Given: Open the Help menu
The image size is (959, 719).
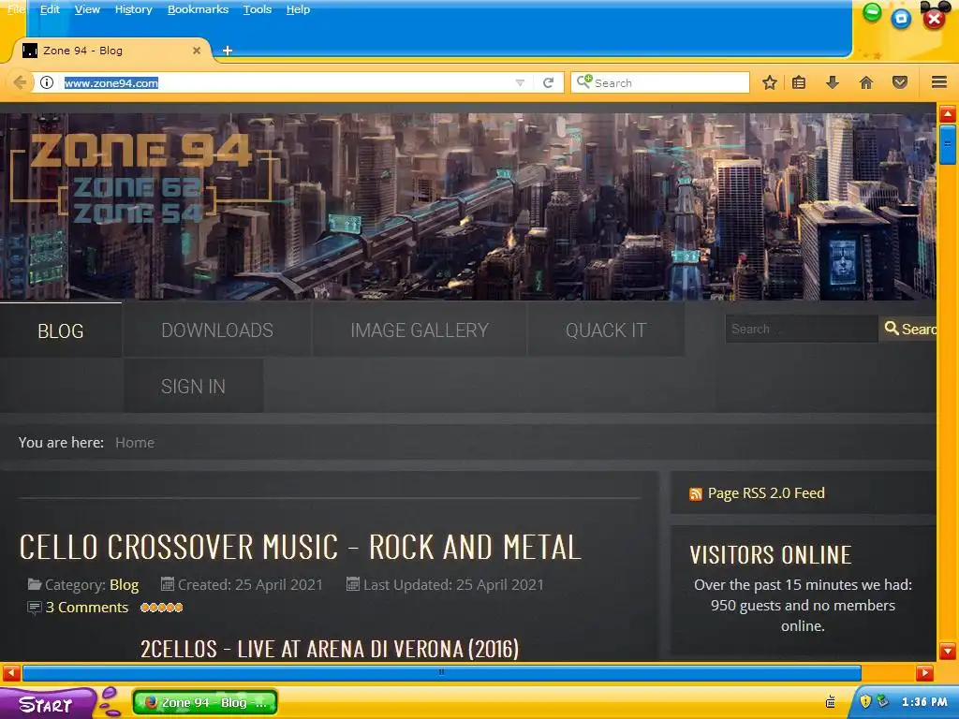Looking at the screenshot, I should [298, 9].
